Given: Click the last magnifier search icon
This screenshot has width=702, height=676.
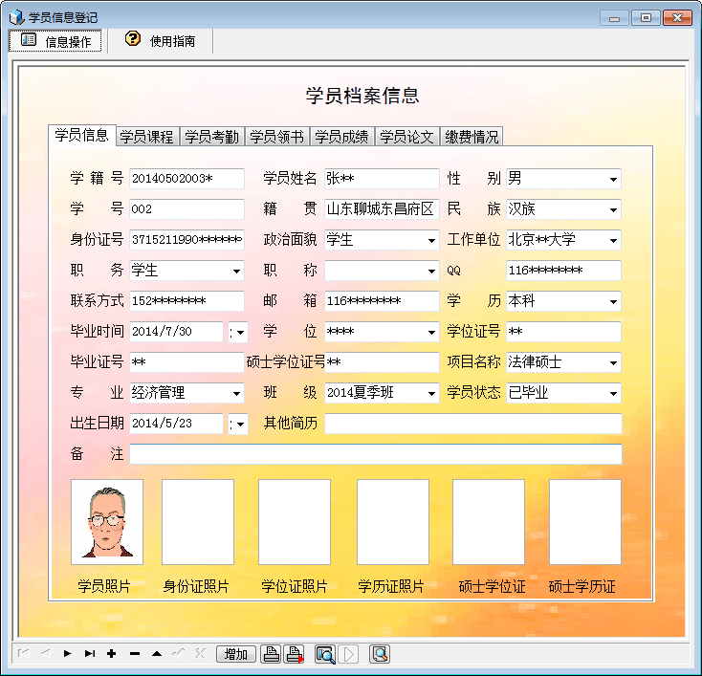Looking at the screenshot, I should [380, 654].
